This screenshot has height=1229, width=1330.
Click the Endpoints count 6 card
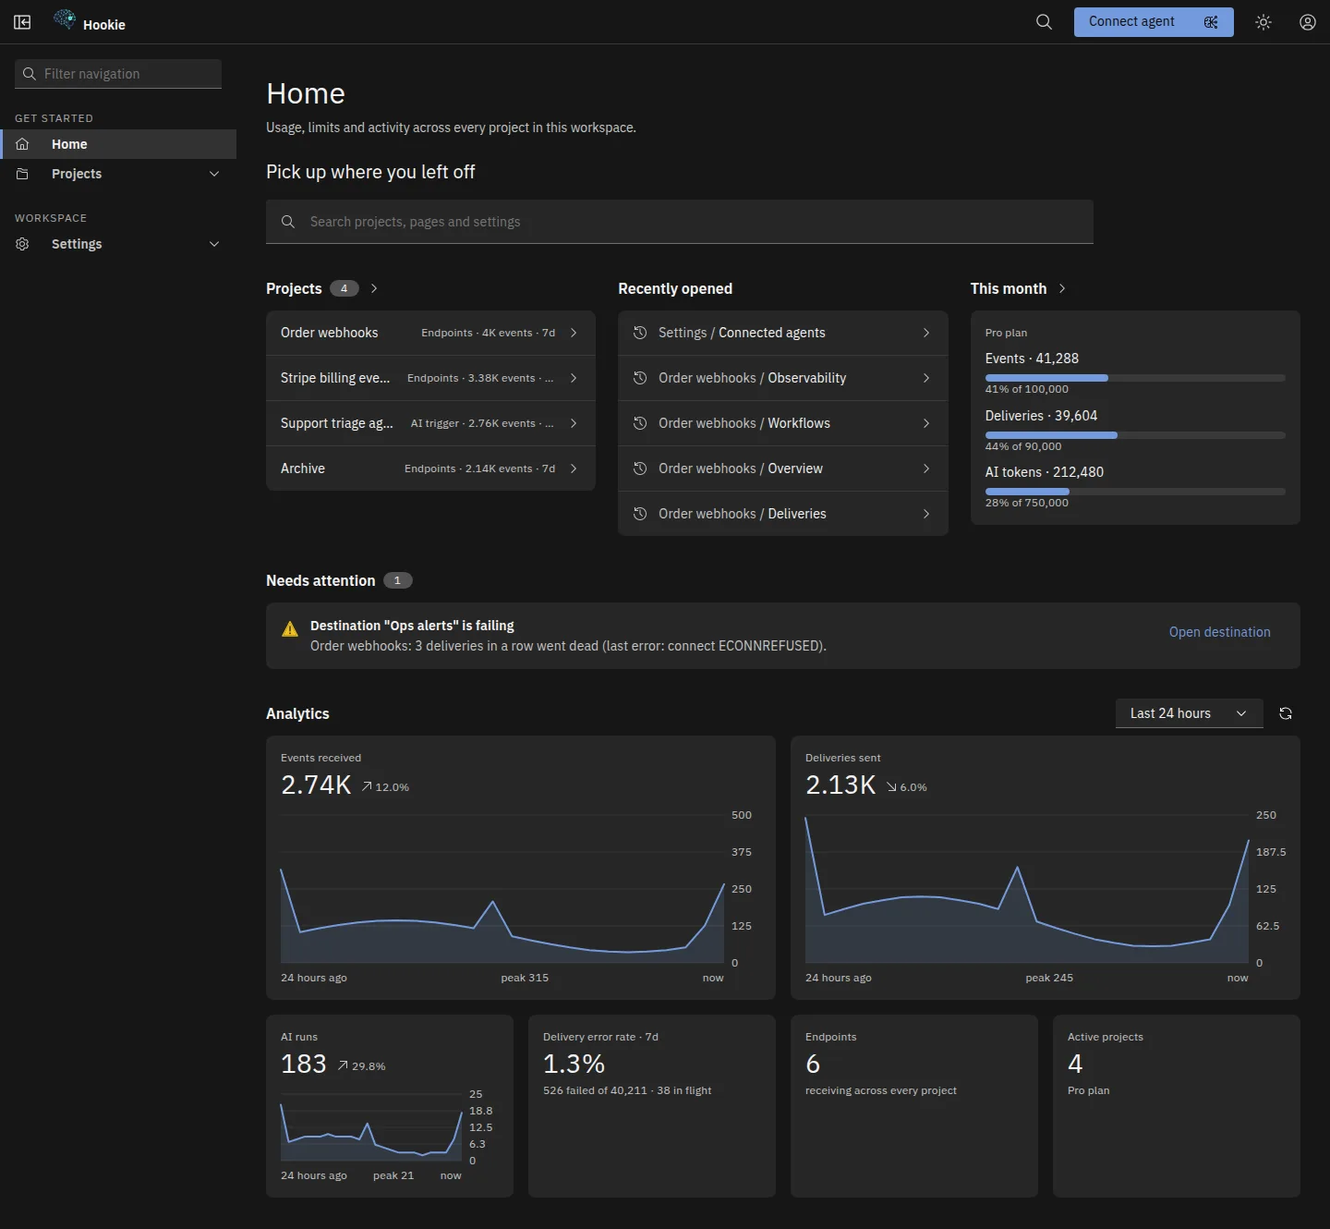(914, 1106)
